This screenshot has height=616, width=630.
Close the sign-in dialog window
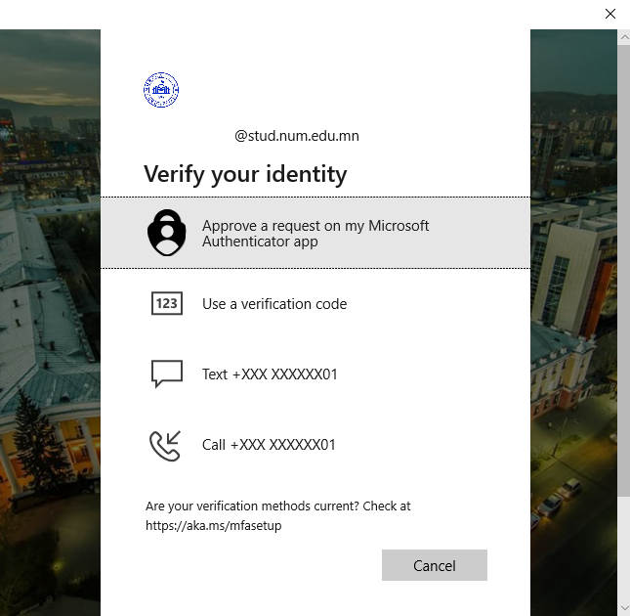coord(609,14)
